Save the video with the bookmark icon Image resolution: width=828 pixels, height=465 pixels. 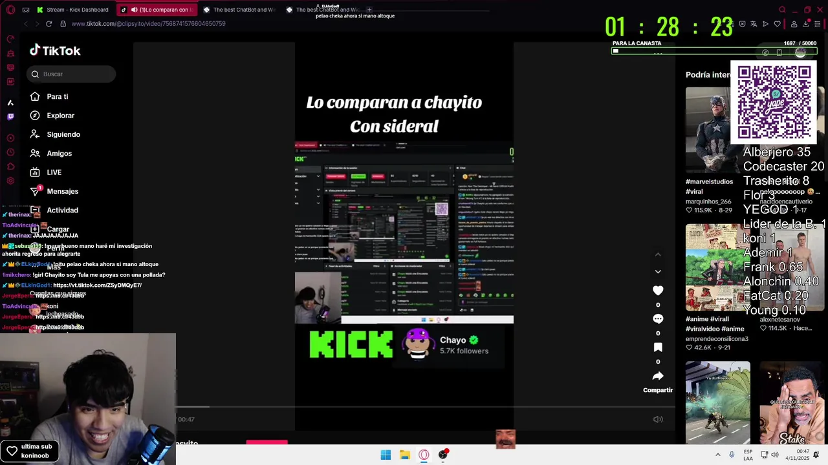pyautogui.click(x=658, y=347)
